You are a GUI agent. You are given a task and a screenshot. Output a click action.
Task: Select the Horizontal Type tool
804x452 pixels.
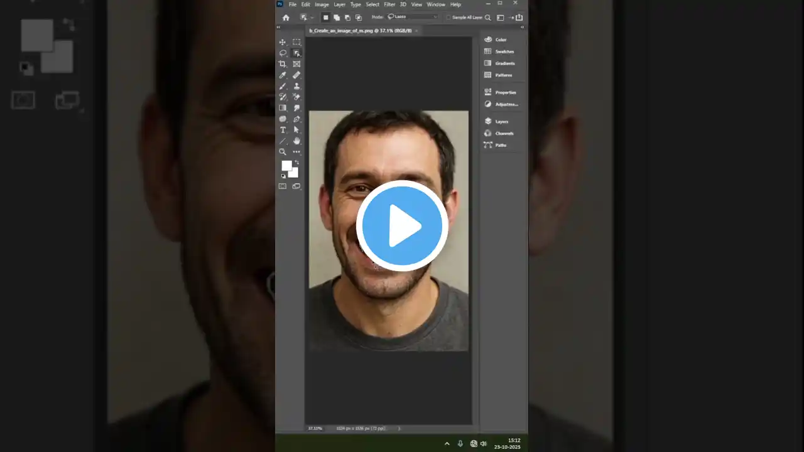(283, 130)
